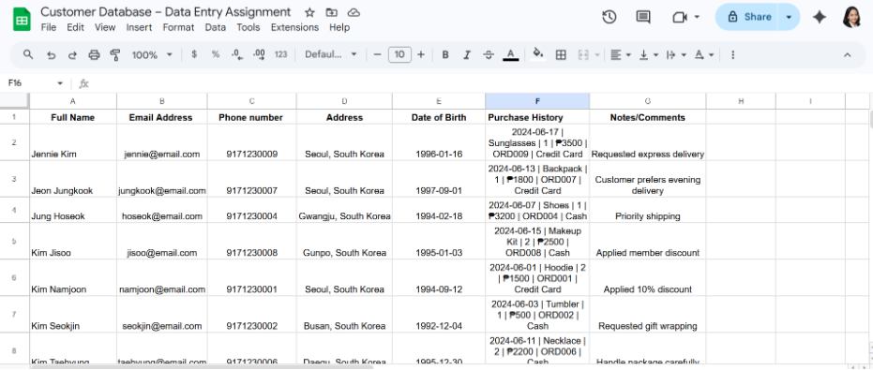Open the View menu
Screen dimensions: 873x370
coord(105,27)
